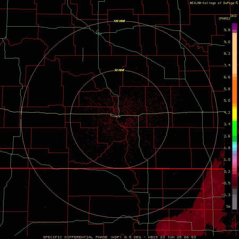Click the 50 NMI range ring label
239x239 pixels.
(x=119, y=70)
